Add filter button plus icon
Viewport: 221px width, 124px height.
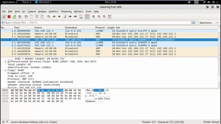[217, 23]
